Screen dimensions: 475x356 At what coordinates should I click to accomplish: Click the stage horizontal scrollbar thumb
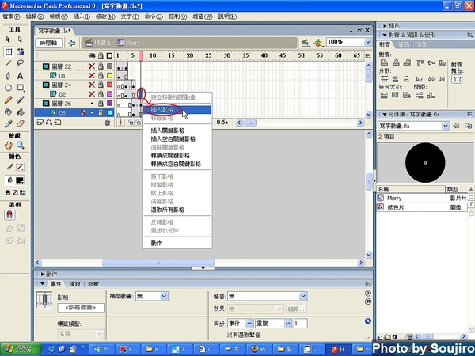(x=158, y=263)
